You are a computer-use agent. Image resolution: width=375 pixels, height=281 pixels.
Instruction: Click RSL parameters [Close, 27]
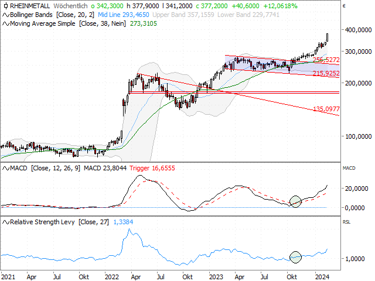click(x=94, y=222)
